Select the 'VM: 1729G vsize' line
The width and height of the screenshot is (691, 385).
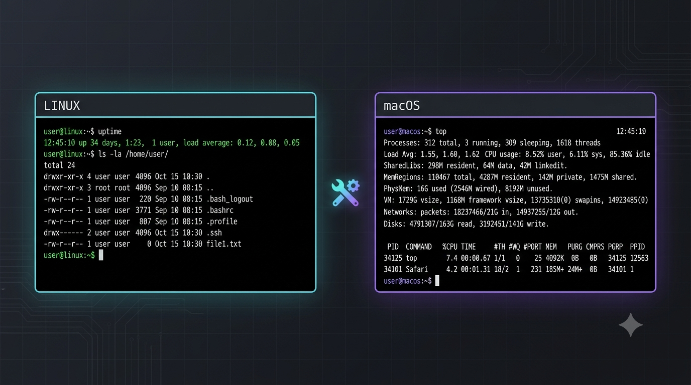point(516,201)
